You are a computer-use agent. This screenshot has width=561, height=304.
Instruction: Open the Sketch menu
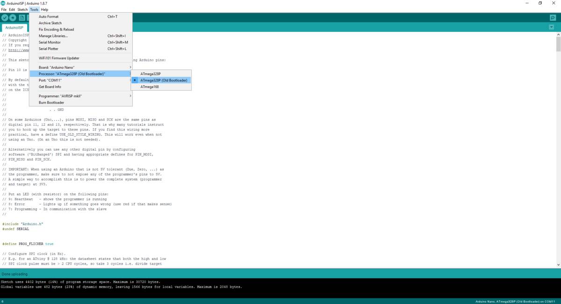(22, 9)
